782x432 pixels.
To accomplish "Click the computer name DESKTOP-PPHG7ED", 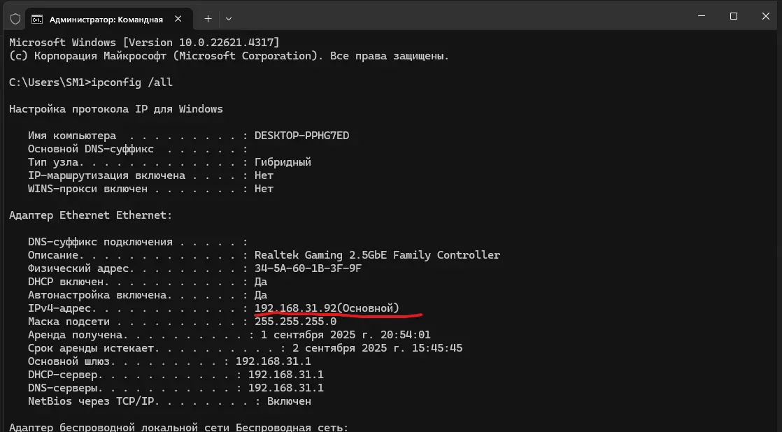I will coord(301,136).
